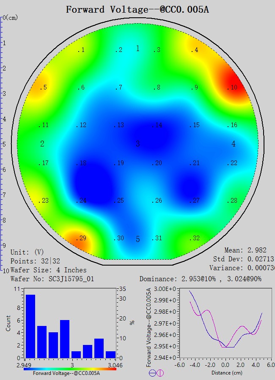This screenshot has width=275, height=380.
Task: Click zone label 3 at wafer center
Action: coord(137,144)
